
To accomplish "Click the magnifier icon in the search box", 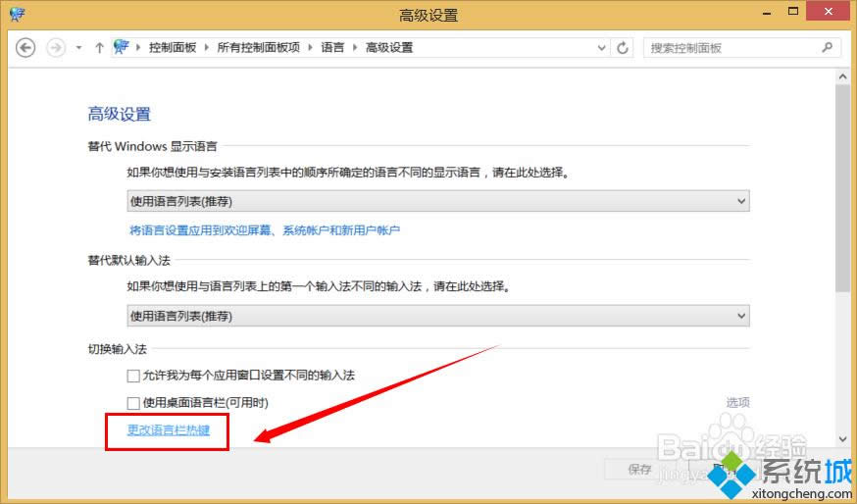I will click(x=827, y=47).
